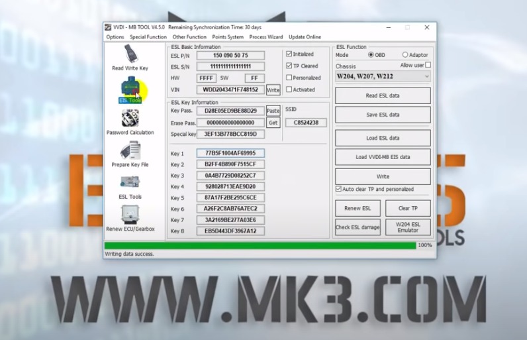This screenshot has height=340, width=527.
Task: Select the Renew ECU/Gearbox icon
Action: [x=130, y=214]
